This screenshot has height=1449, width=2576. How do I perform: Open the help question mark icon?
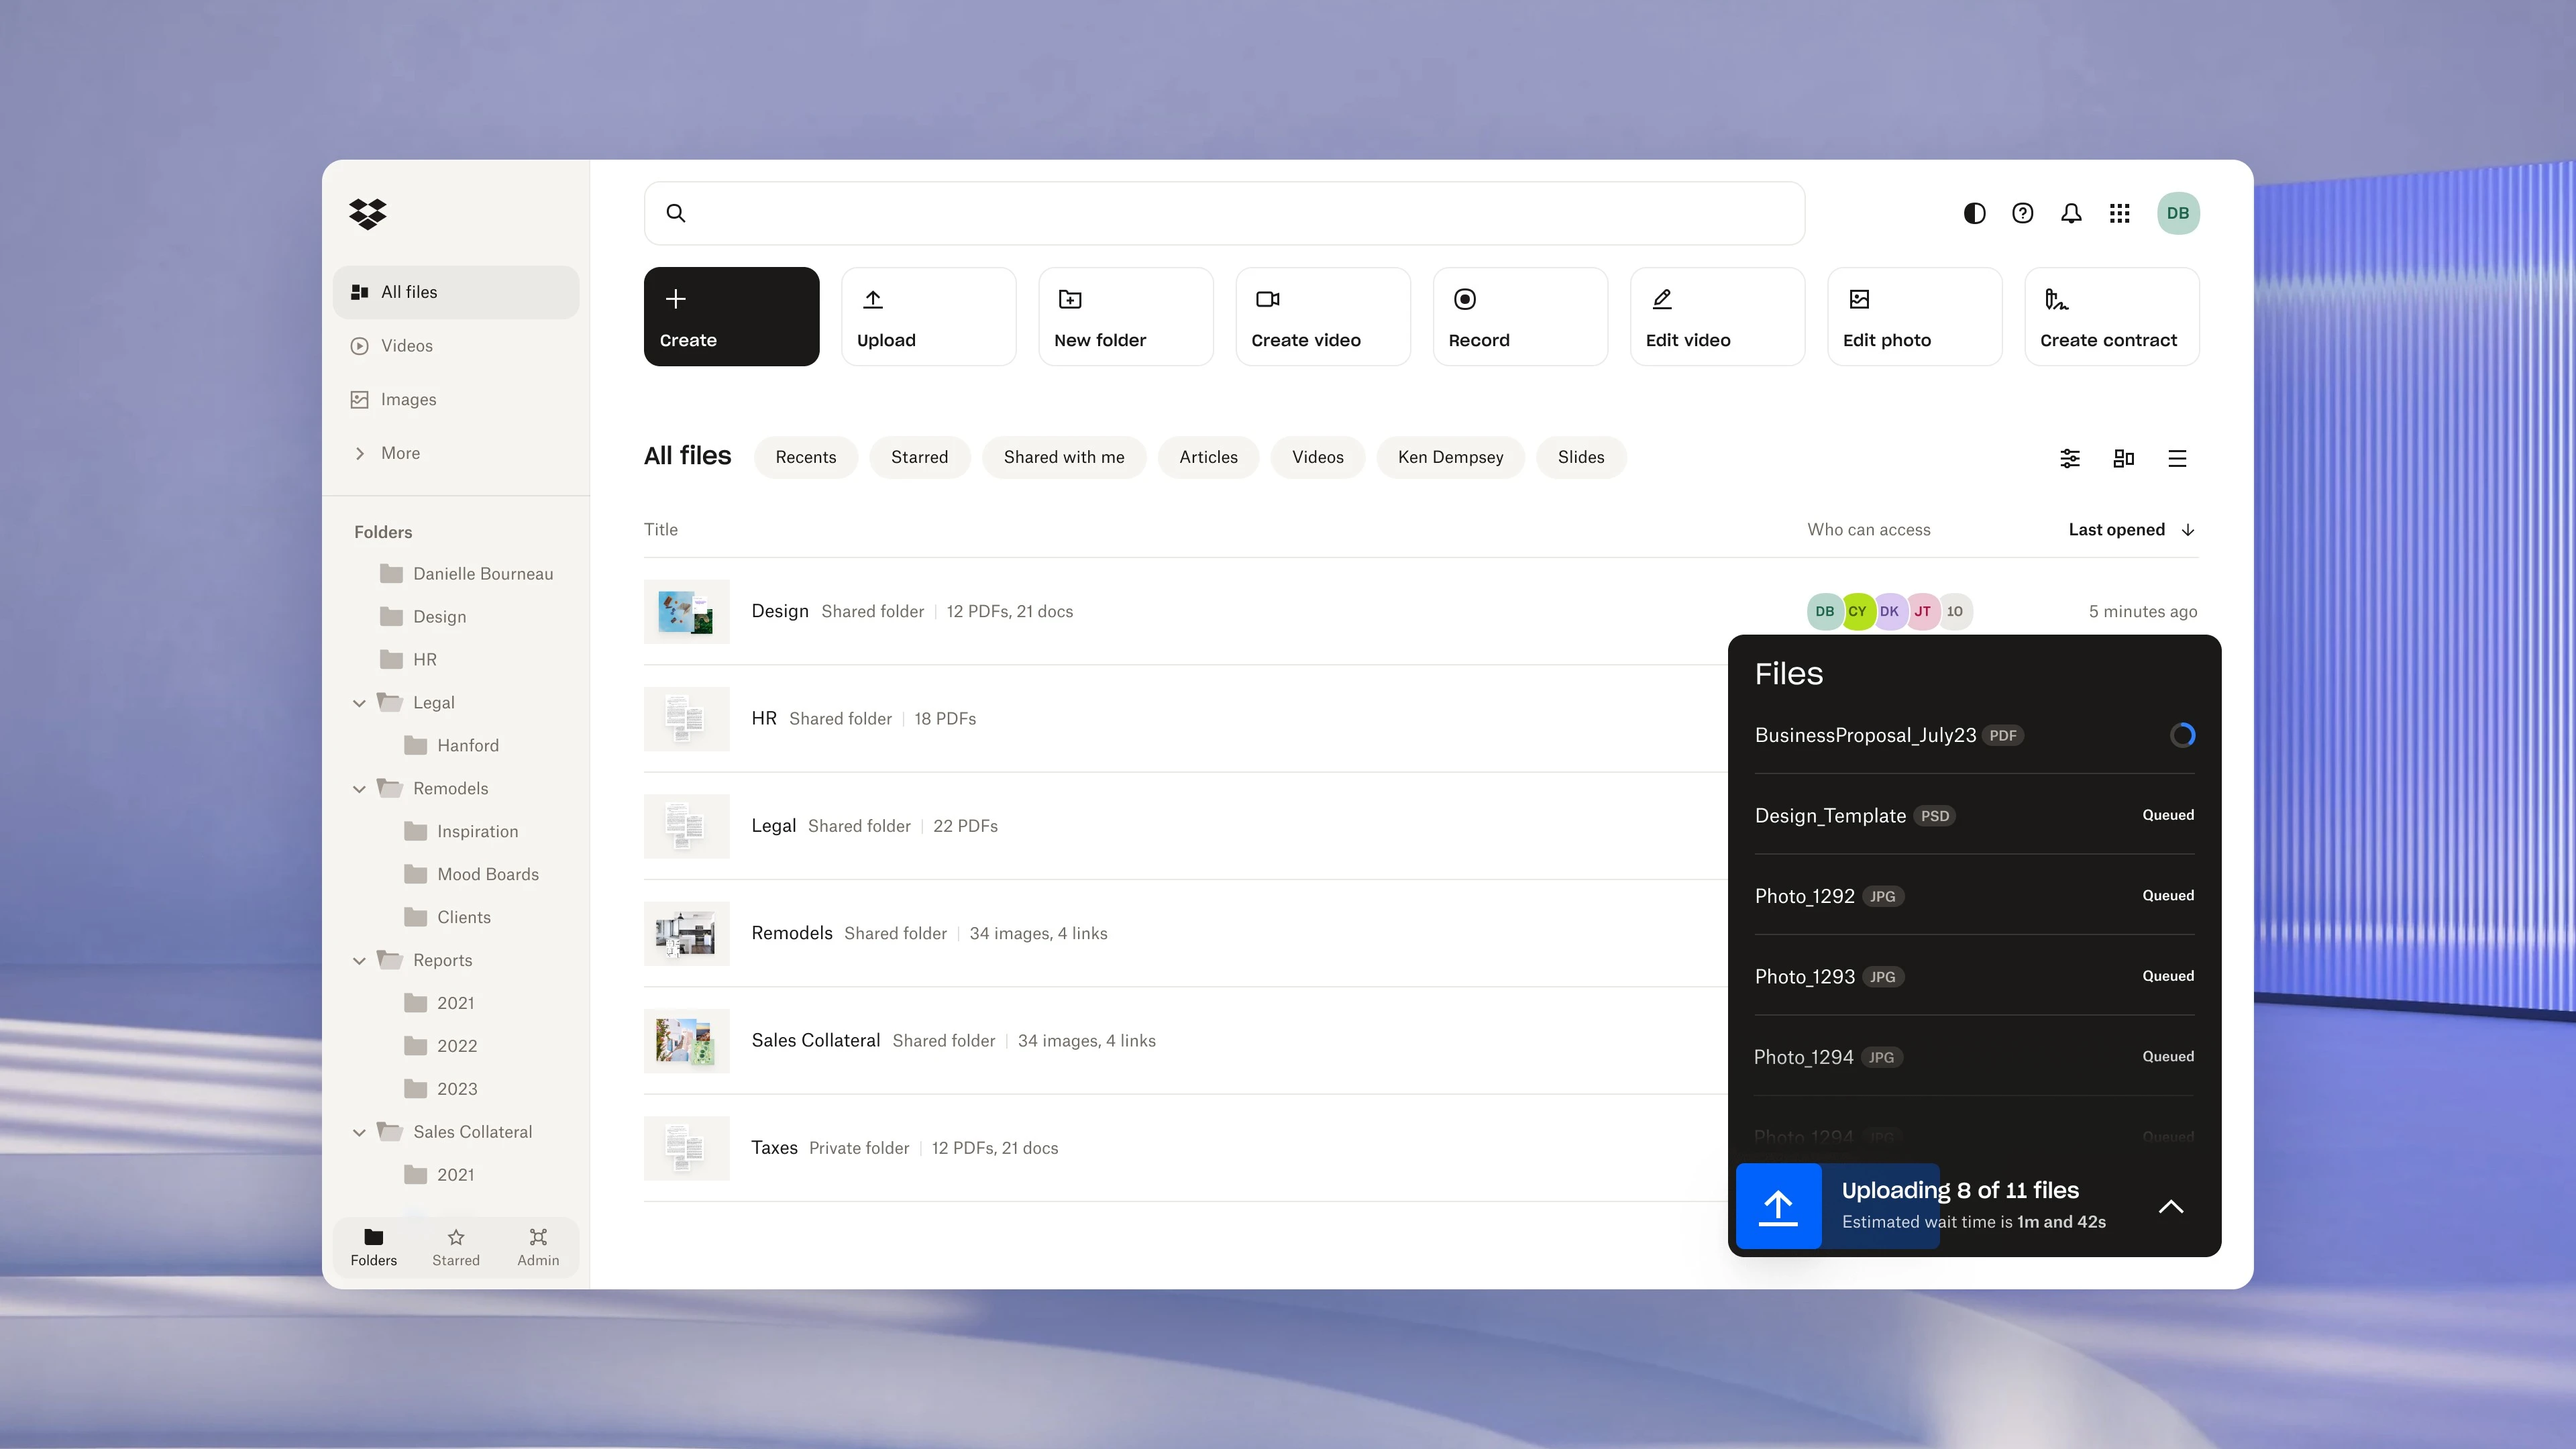[2022, 213]
